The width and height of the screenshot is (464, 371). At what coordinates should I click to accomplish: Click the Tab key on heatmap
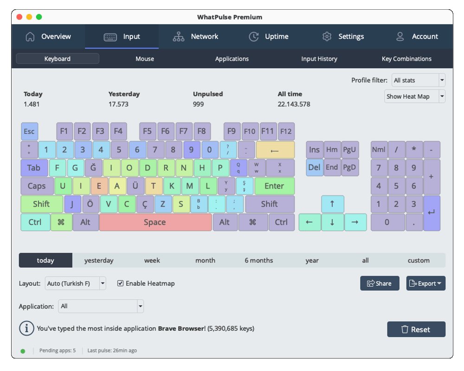click(x=34, y=168)
